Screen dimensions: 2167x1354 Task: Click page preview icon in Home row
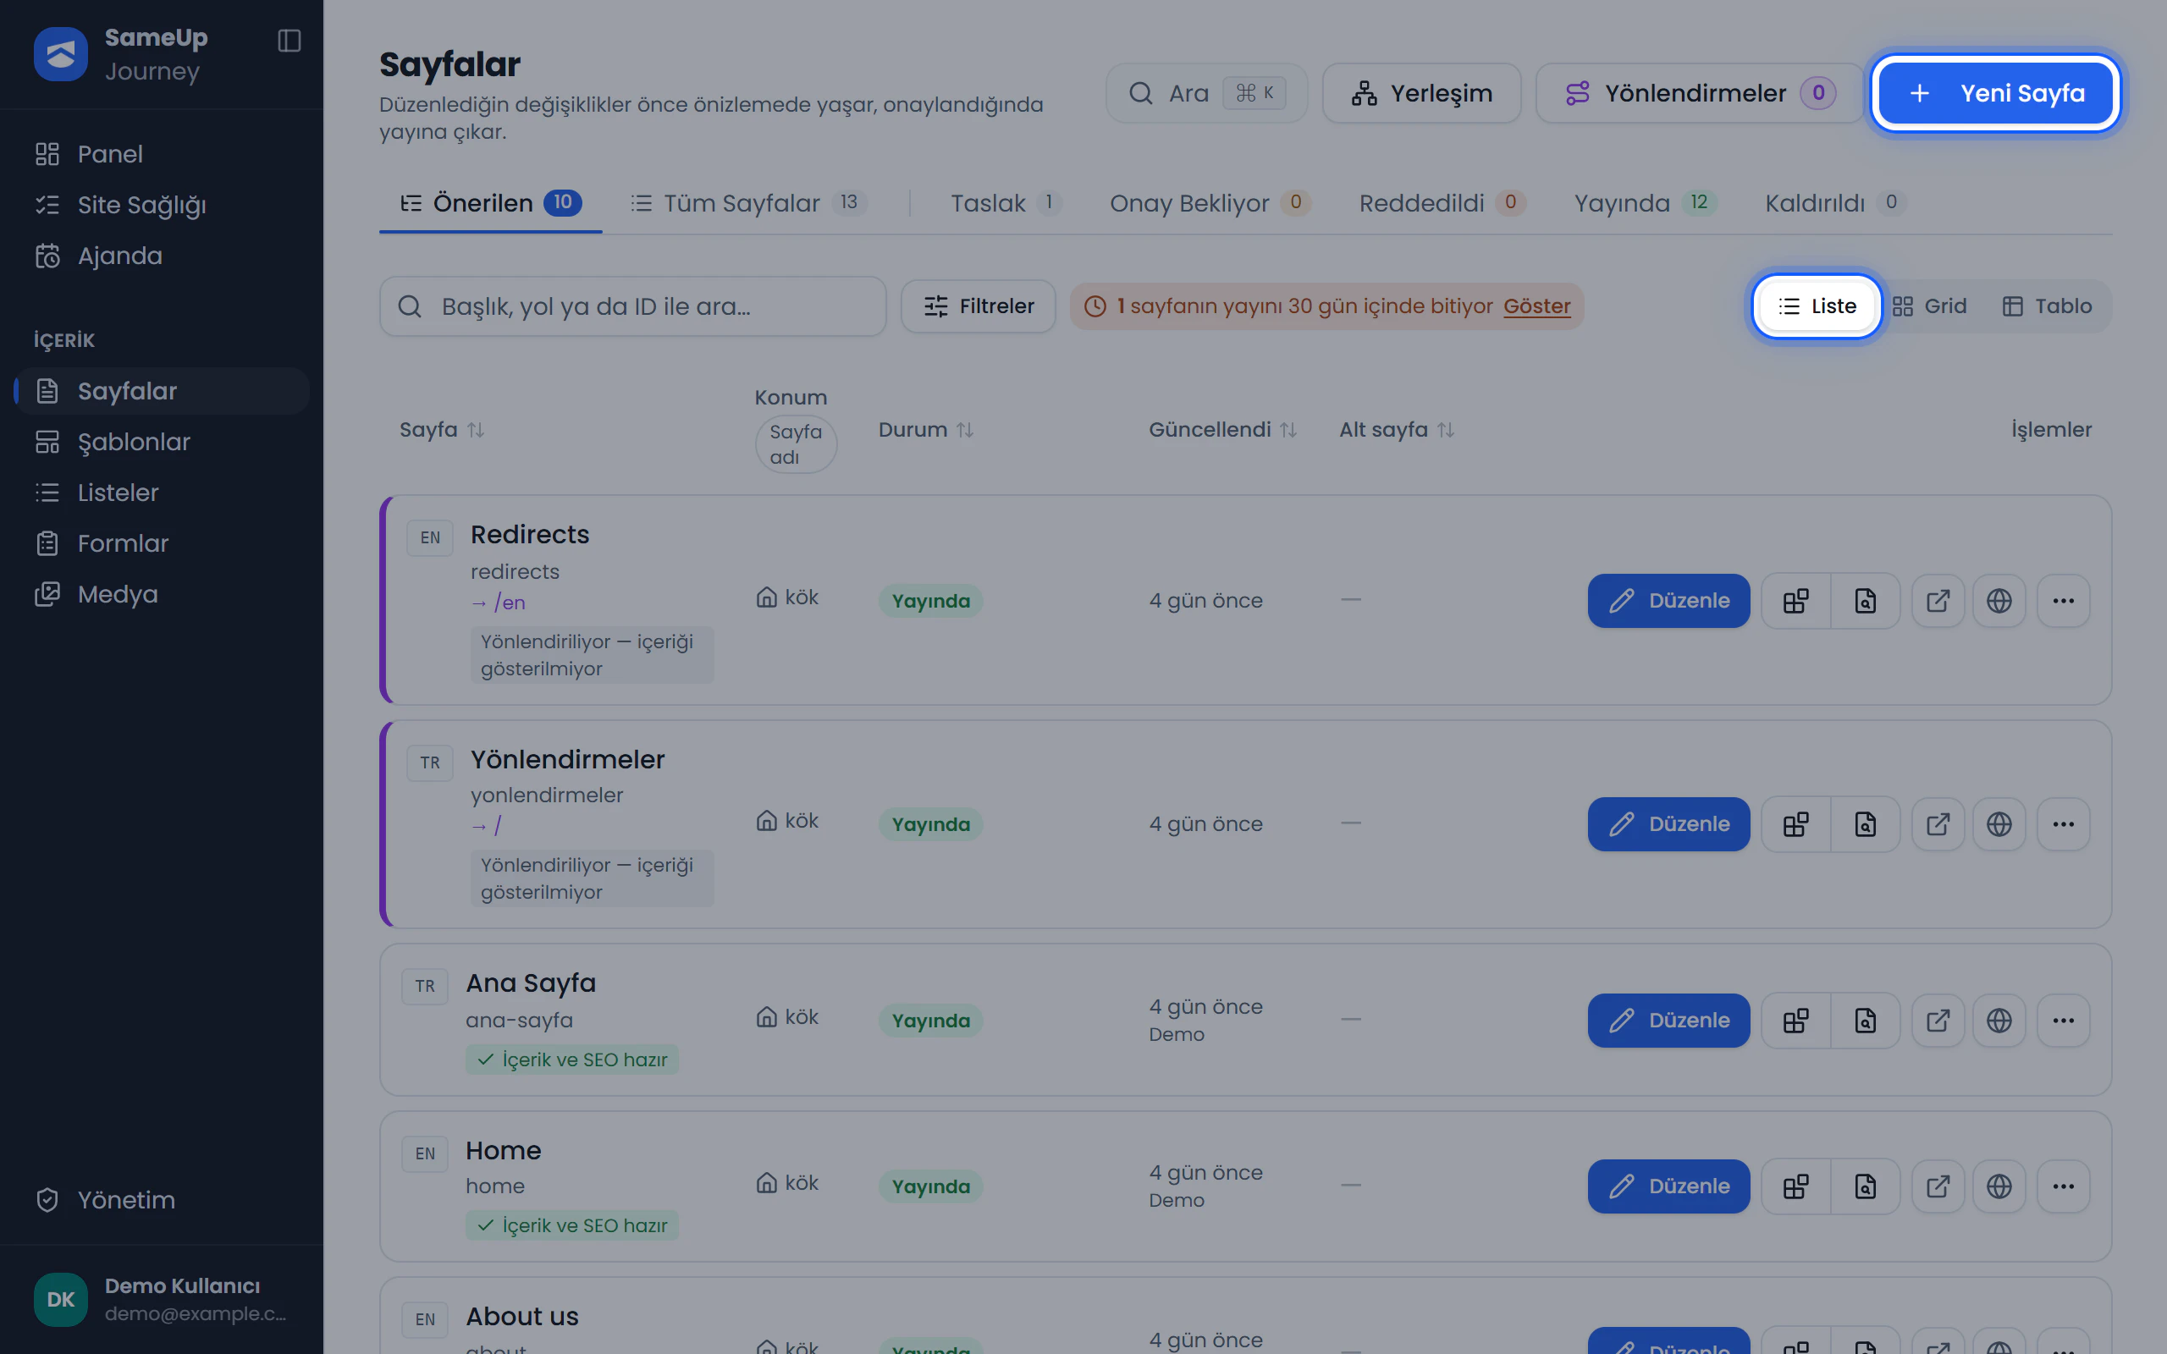(x=1866, y=1186)
